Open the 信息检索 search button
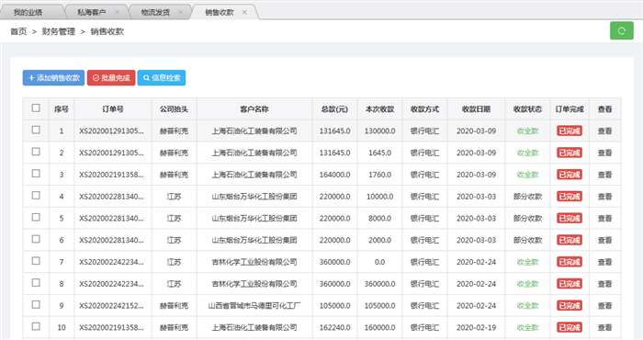Image resolution: width=643 pixels, height=340 pixels. 162,77
